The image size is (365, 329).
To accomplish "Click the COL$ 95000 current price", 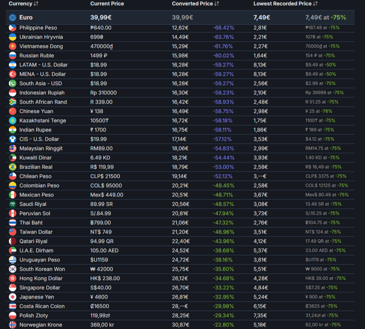I will [x=106, y=186].
